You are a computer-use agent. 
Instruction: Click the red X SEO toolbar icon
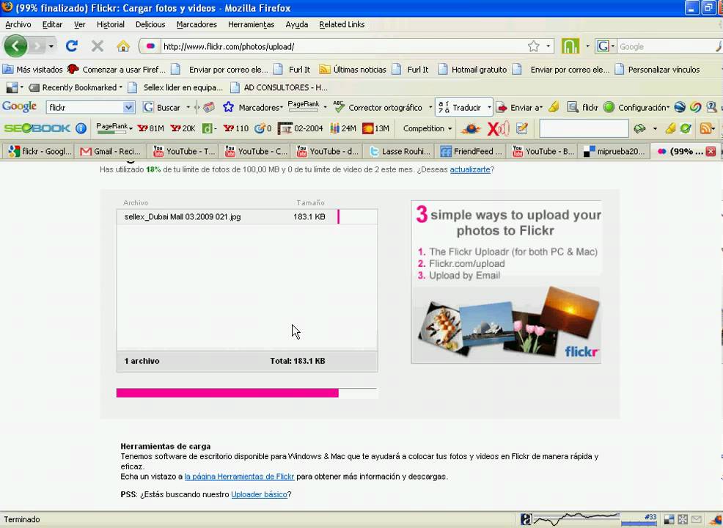click(498, 128)
